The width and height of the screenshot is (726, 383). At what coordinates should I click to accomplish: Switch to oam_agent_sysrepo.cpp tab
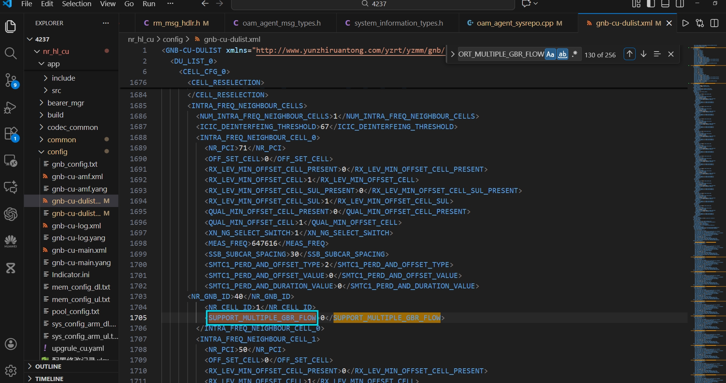tap(515, 23)
